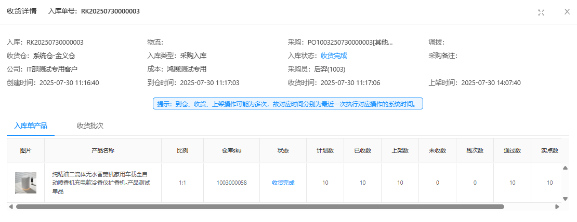Click the table's scroll down arrow
This screenshot has width=577, height=222.
566,199
